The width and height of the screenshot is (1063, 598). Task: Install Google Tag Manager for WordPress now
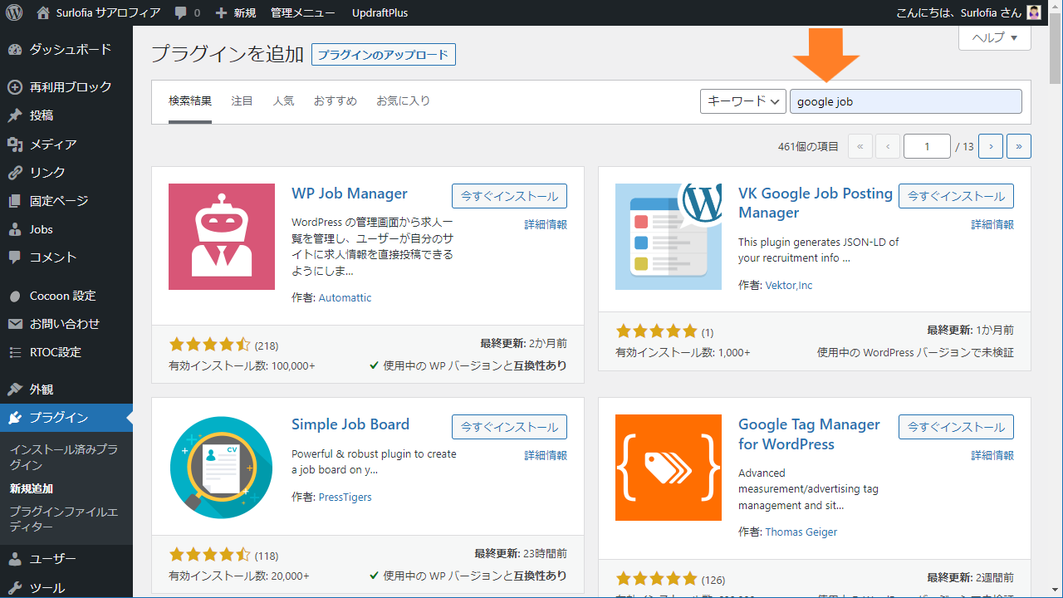(x=957, y=427)
